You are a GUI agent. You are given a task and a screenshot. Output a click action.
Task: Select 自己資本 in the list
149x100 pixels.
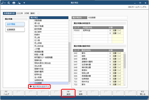(x=49, y=32)
